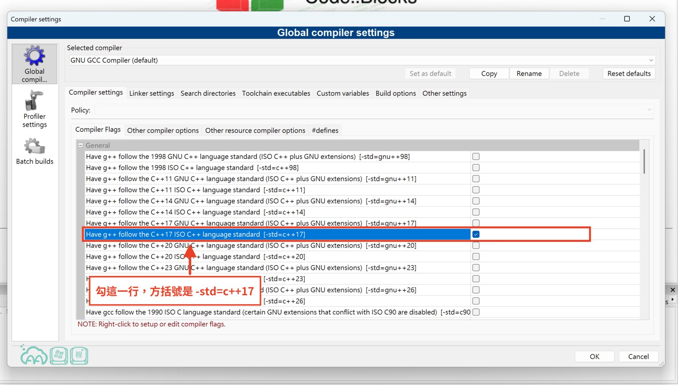Close the Compiler settings dialog

pos(652,19)
